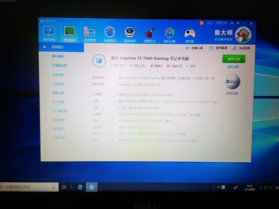Click the 56℃ CPU temperature tray indicator
The height and width of the screenshot is (209, 279).
coord(250,188)
